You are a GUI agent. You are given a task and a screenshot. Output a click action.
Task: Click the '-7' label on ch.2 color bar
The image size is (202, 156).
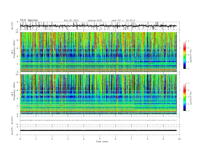pyautogui.click(x=188, y=111)
